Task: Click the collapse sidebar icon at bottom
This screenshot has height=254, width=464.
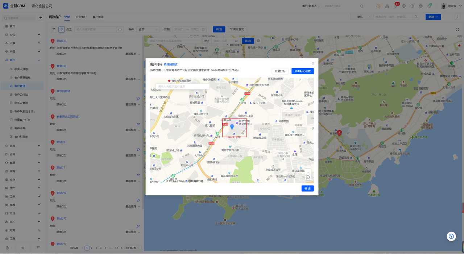Action: pyautogui.click(x=38, y=248)
